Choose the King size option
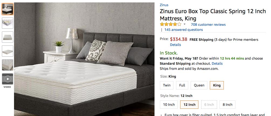Image resolution: width=271 pixels, height=116 pixels. coord(217,85)
